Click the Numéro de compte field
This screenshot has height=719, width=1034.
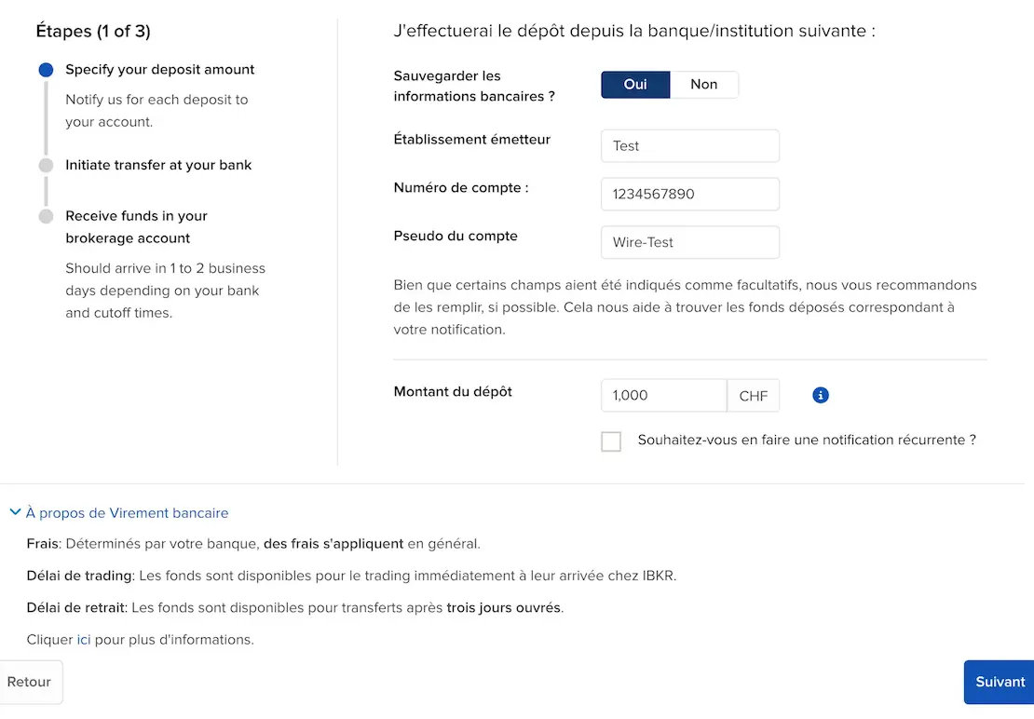(689, 195)
